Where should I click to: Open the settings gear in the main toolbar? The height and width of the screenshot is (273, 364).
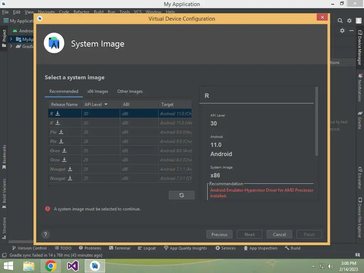[x=349, y=21]
